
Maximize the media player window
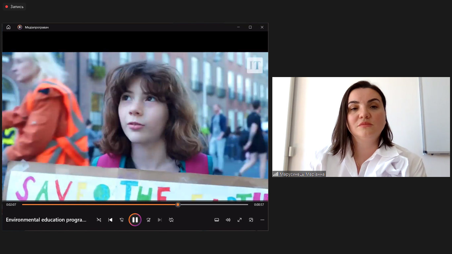(250, 27)
